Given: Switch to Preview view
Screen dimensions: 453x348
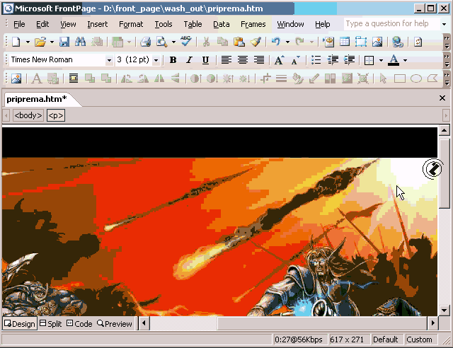Looking at the screenshot, I should click(115, 323).
